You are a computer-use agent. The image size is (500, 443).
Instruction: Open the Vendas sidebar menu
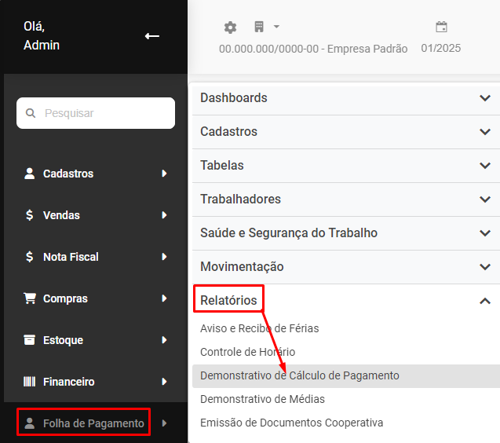point(61,215)
